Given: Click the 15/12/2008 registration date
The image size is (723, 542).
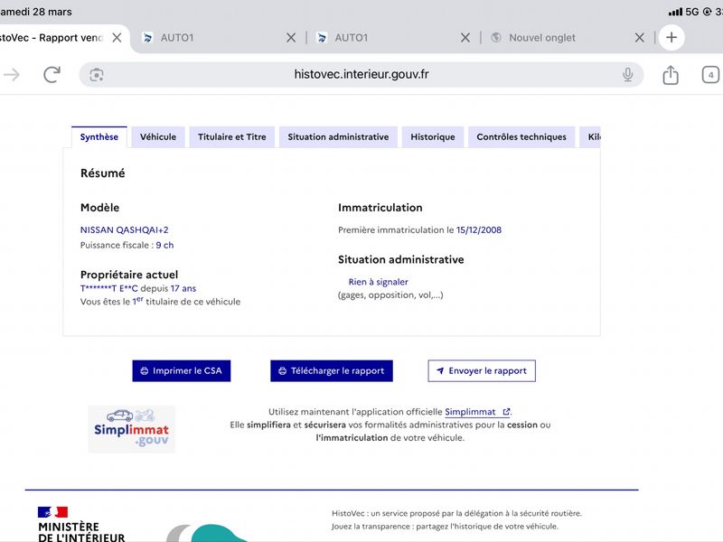Looking at the screenshot, I should coord(479,230).
